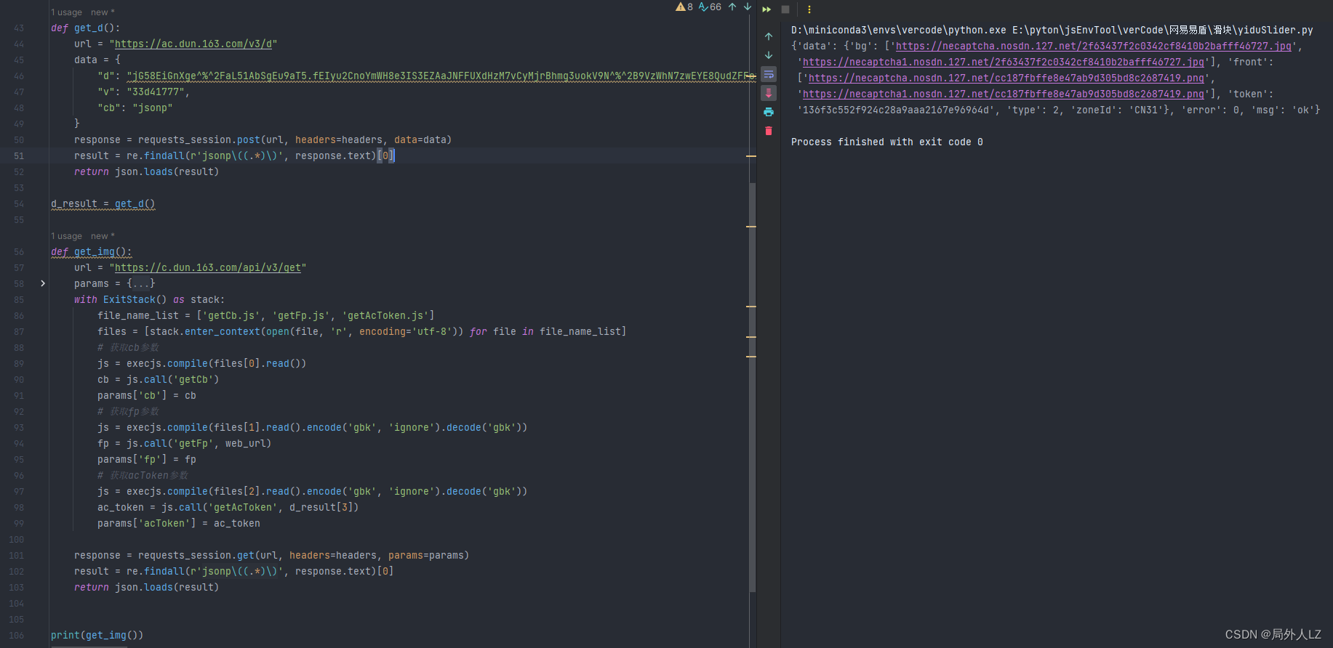Click the file_name_list assignment line
This screenshot has width=1333, height=648.
266,315
